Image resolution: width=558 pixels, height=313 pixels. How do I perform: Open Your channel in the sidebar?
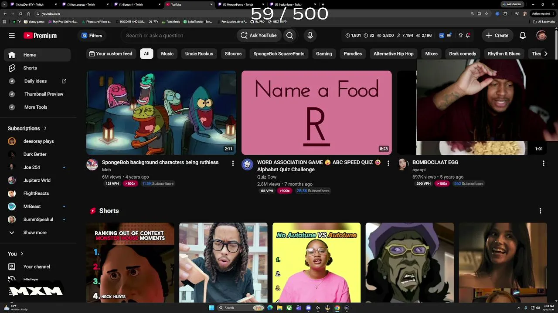pos(37,267)
